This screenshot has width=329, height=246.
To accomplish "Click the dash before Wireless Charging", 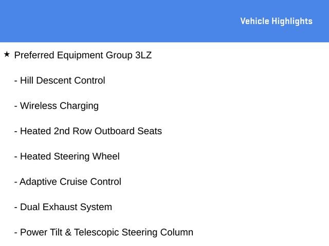I will pos(16,106).
